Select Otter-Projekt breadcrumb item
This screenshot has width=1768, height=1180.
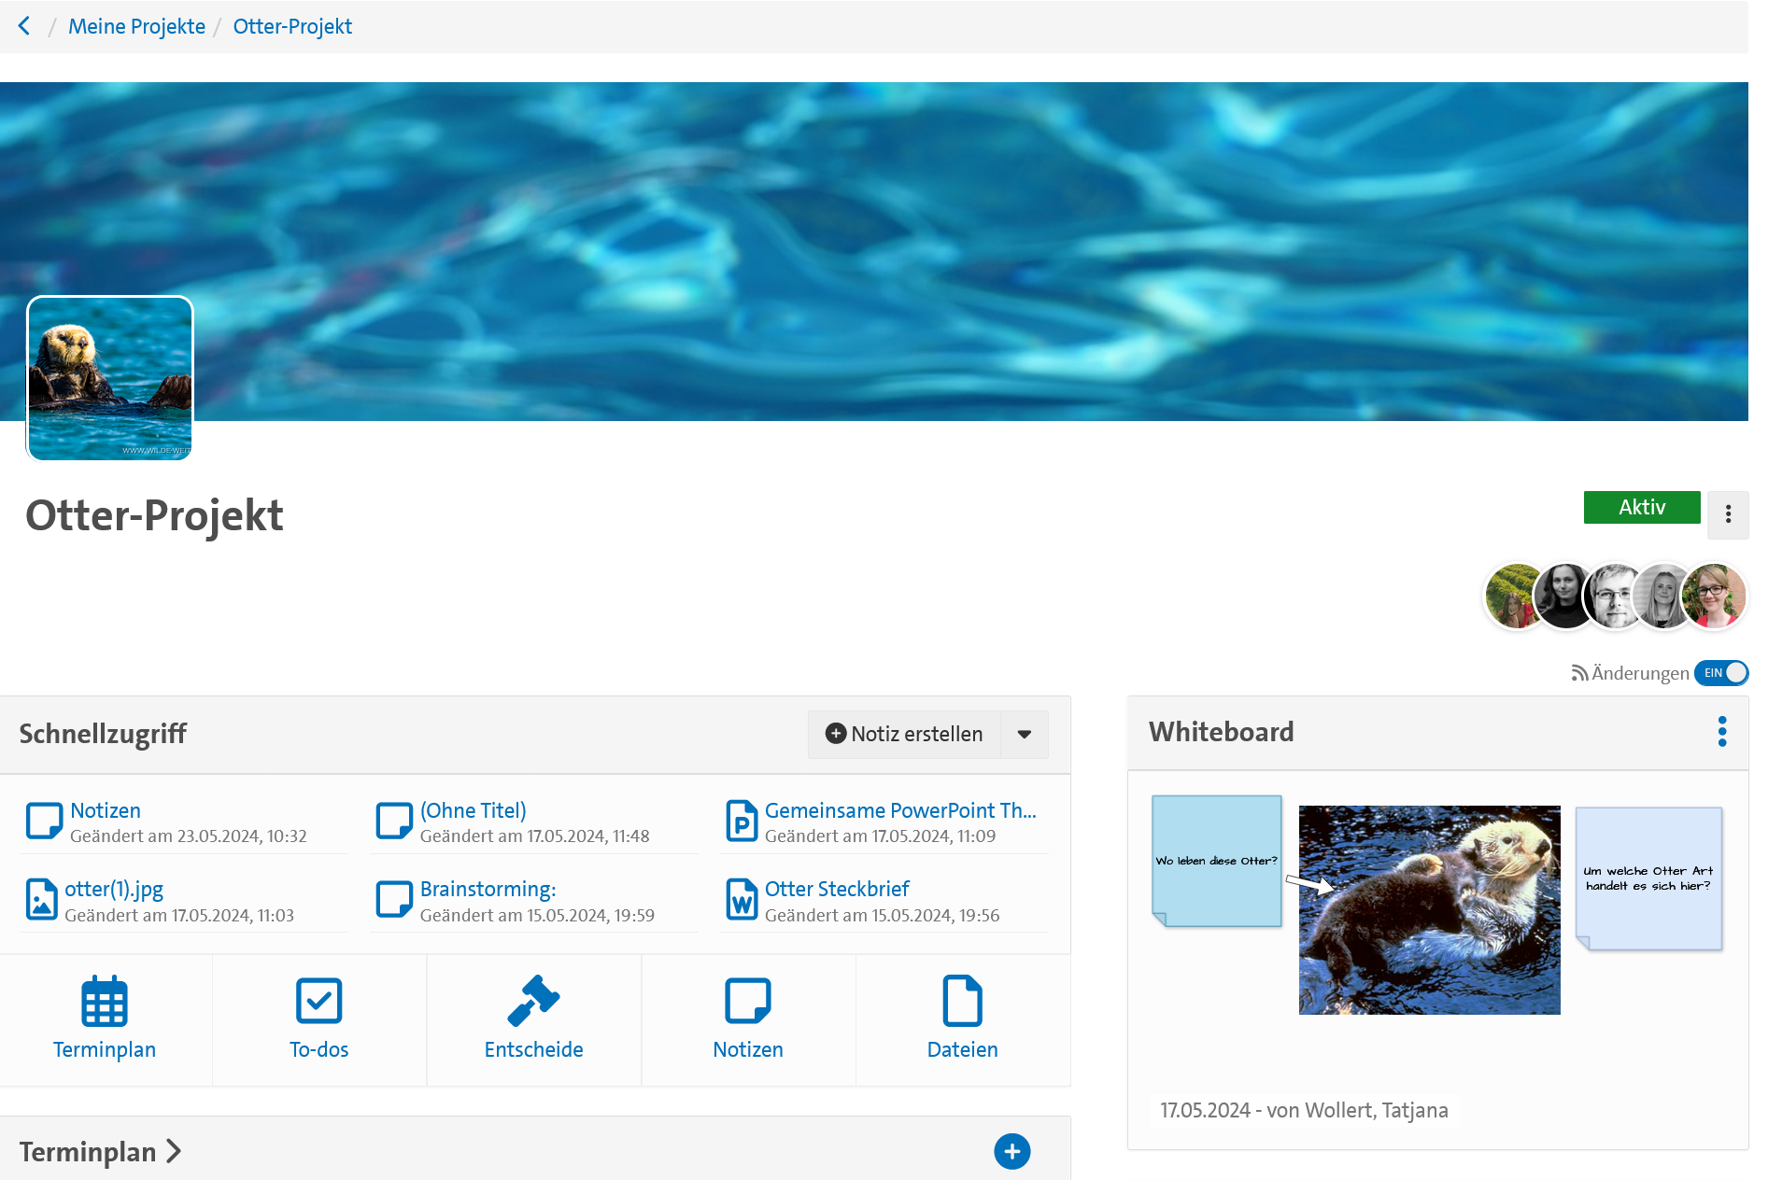(292, 26)
